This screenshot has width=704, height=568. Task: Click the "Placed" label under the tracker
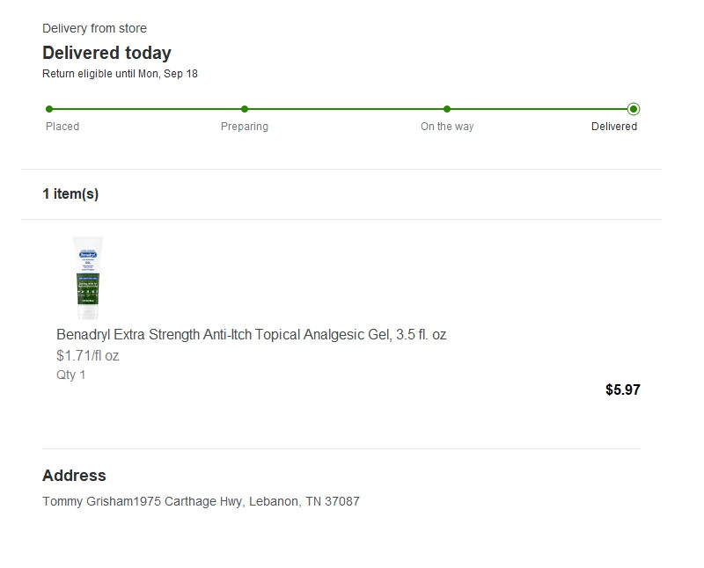pyautogui.click(x=62, y=127)
